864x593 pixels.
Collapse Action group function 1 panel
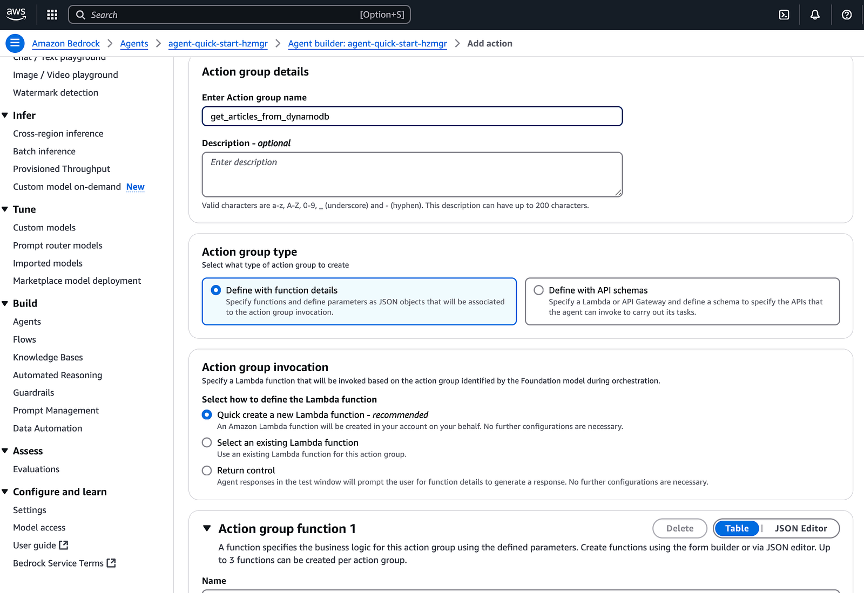pos(207,528)
